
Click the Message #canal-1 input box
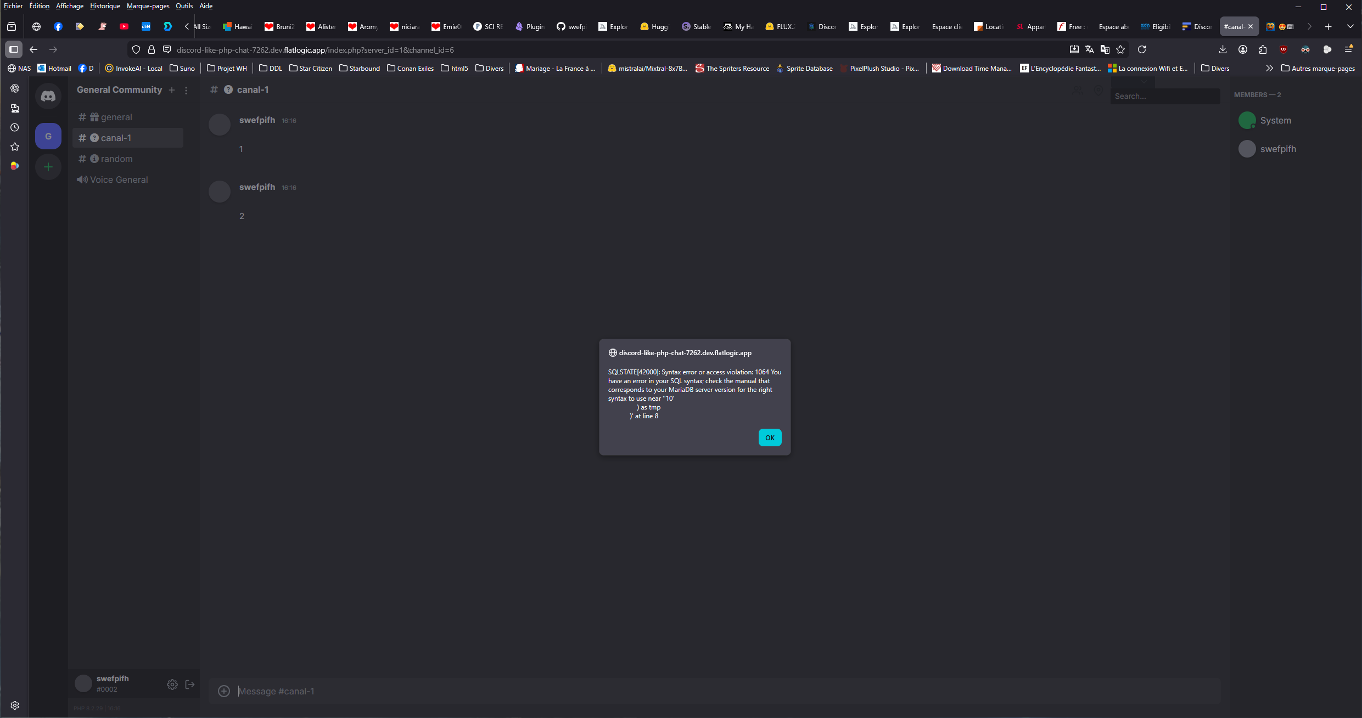[714, 691]
